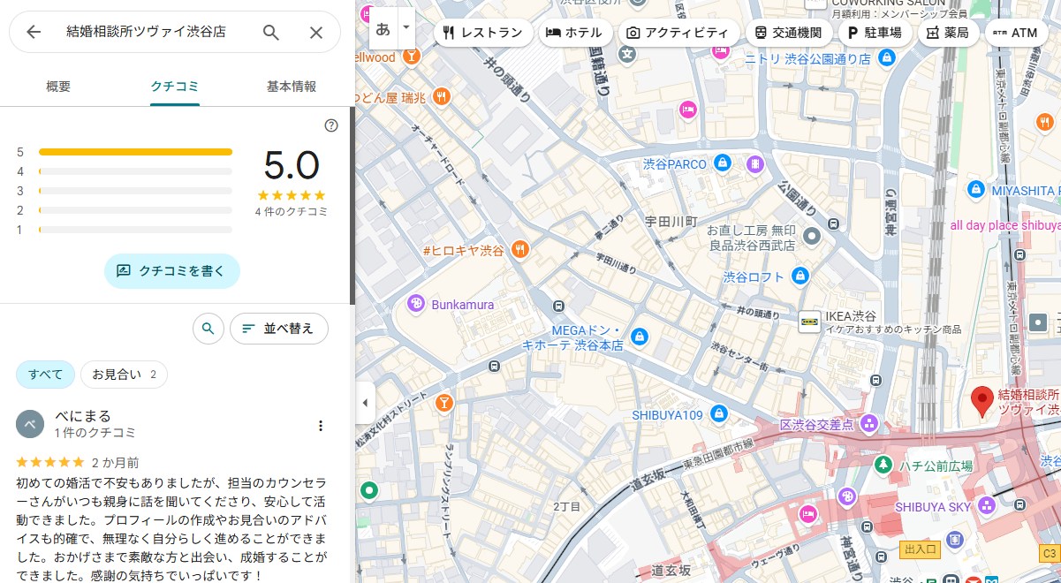This screenshot has width=1061, height=583.
Task: Click the magnifier icon in search box
Action: pyautogui.click(x=271, y=33)
